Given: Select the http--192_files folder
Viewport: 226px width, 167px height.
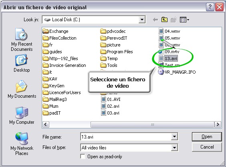Looking at the screenshot, I should point(61,58).
